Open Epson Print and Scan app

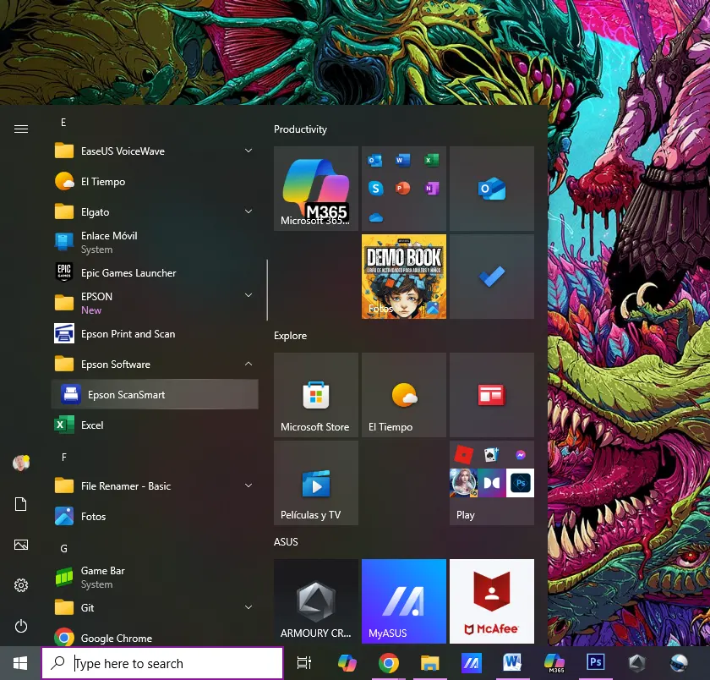(155, 334)
